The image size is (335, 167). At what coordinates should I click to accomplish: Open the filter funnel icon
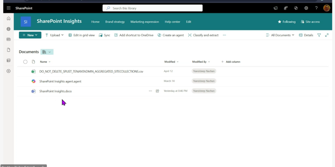pyautogui.click(x=319, y=35)
